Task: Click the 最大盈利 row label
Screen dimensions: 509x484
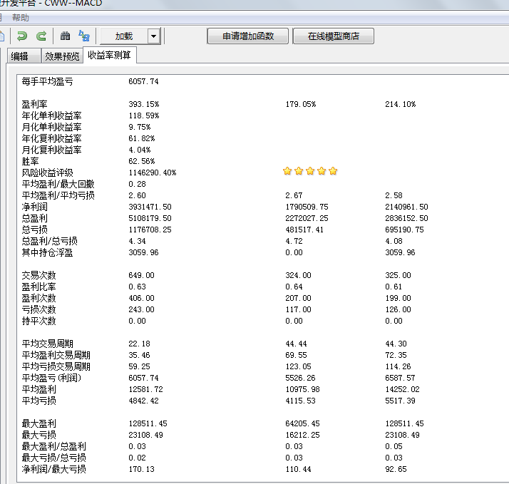Action: (x=39, y=423)
